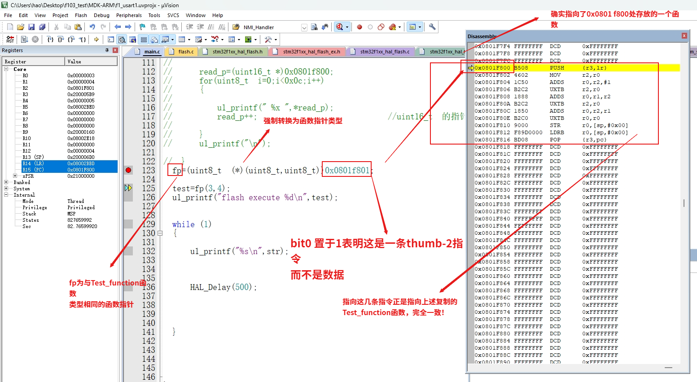697x382 pixels.
Task: Open the NMI_Handler symbol dropdown
Action: pos(304,27)
